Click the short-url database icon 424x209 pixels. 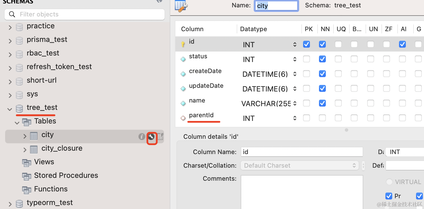coord(19,82)
